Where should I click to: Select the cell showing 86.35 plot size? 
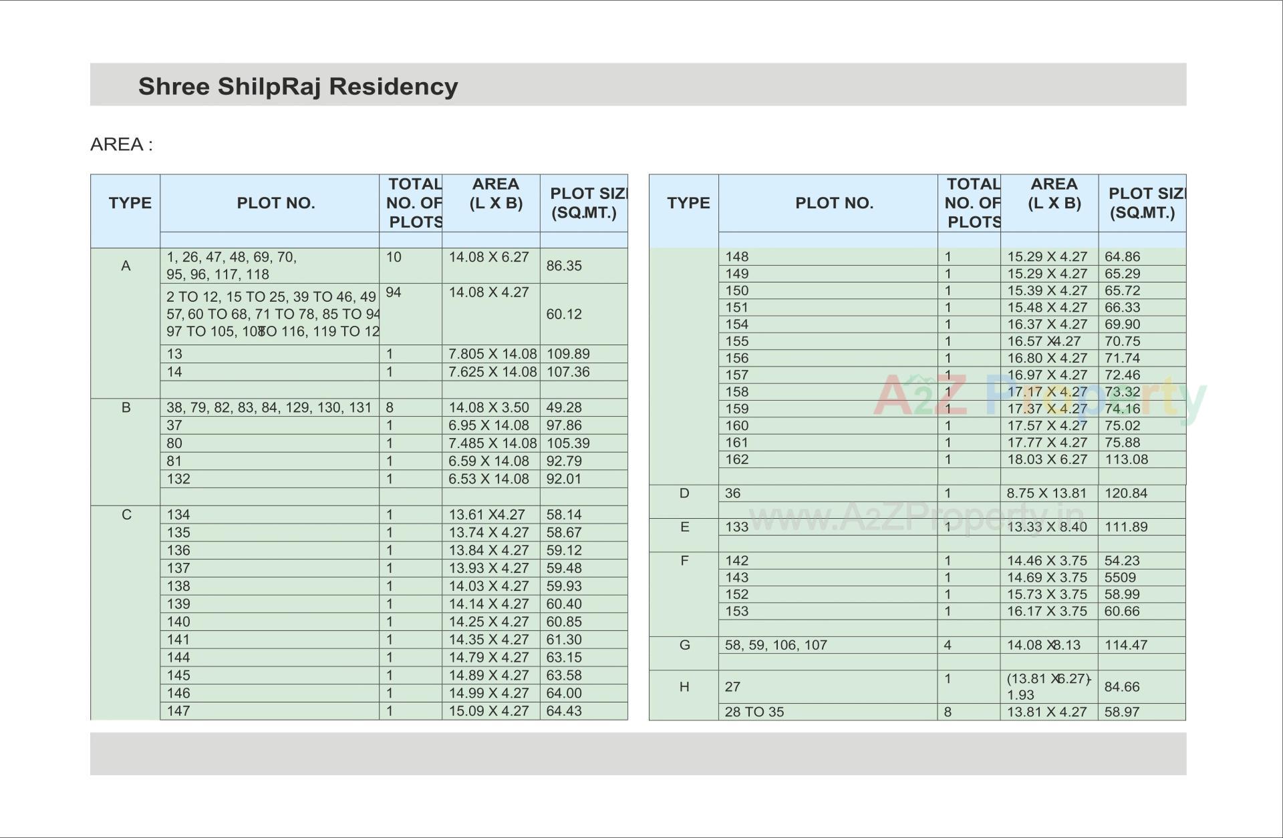coord(565,265)
